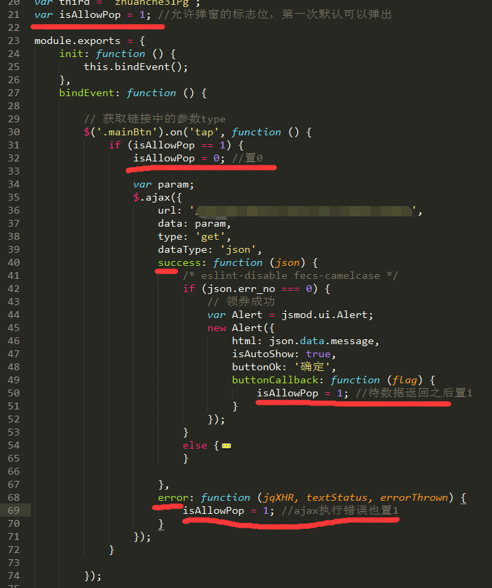The height and width of the screenshot is (588, 492).
Task: Place cursor on 'var isAllowPop = 1;' declaration
Action: click(93, 14)
